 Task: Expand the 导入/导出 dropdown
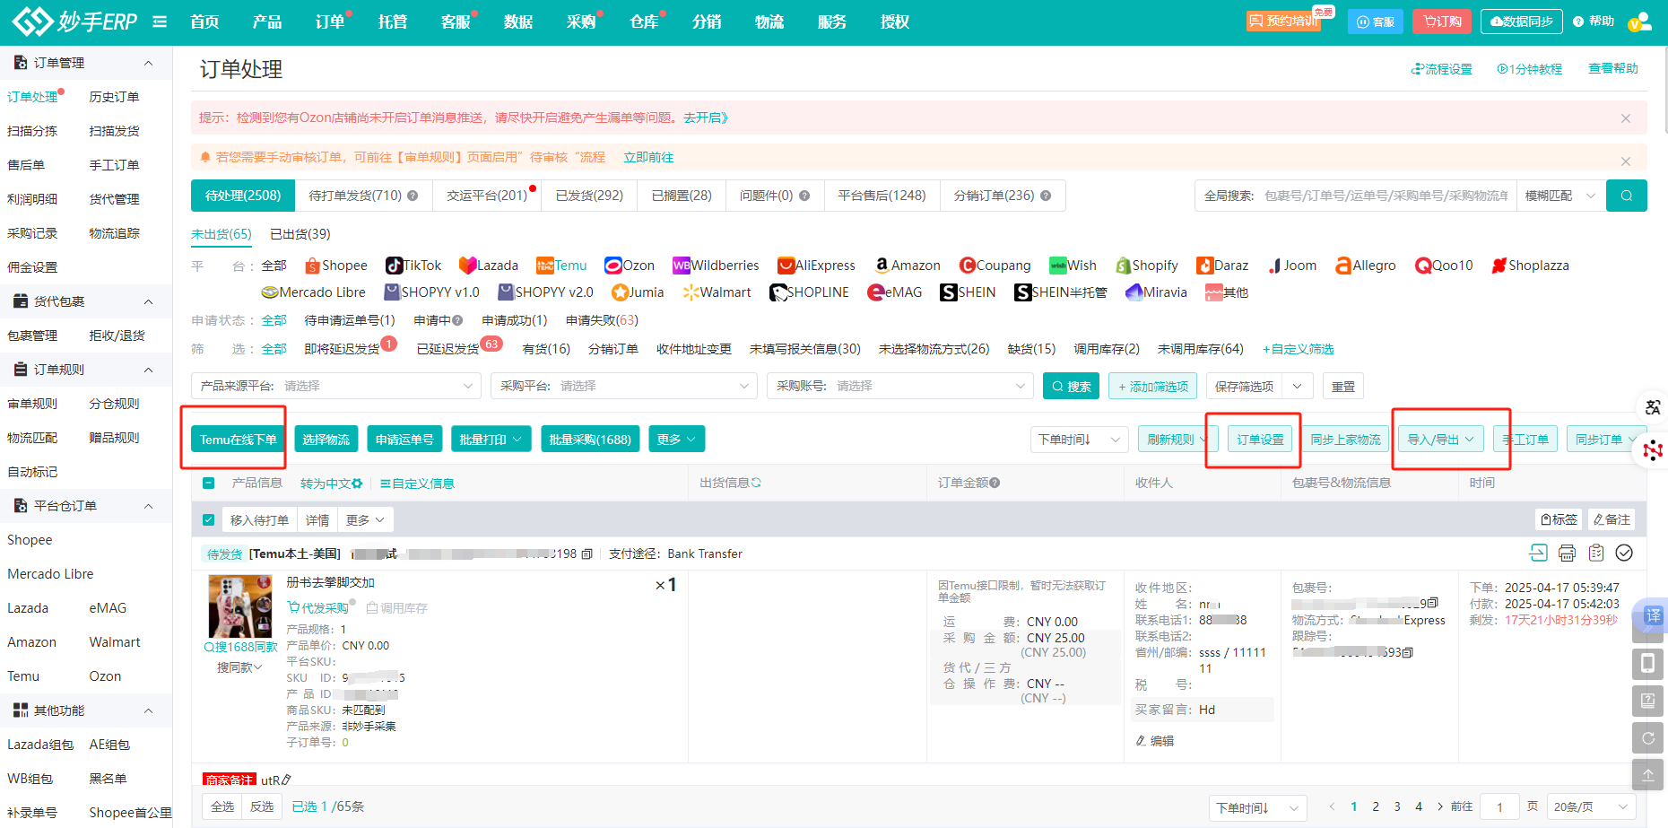pos(1440,440)
